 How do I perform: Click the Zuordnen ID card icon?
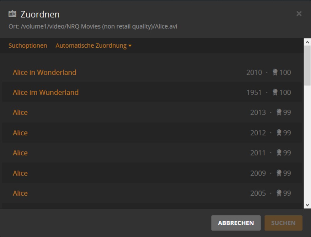coord(12,14)
